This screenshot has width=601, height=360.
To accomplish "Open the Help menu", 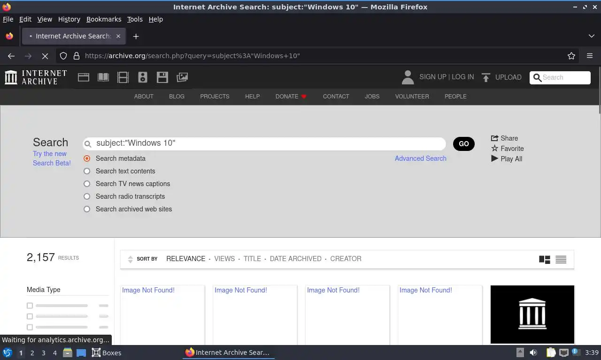I will pyautogui.click(x=156, y=19).
